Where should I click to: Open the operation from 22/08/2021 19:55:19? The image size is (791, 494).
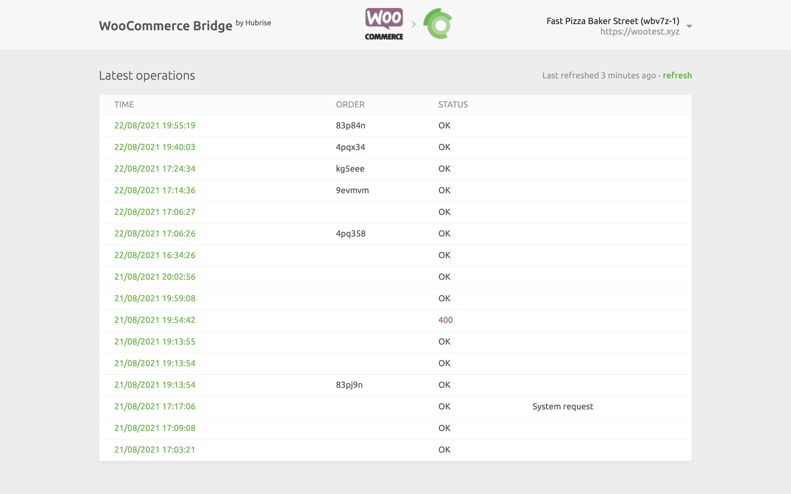(x=155, y=125)
